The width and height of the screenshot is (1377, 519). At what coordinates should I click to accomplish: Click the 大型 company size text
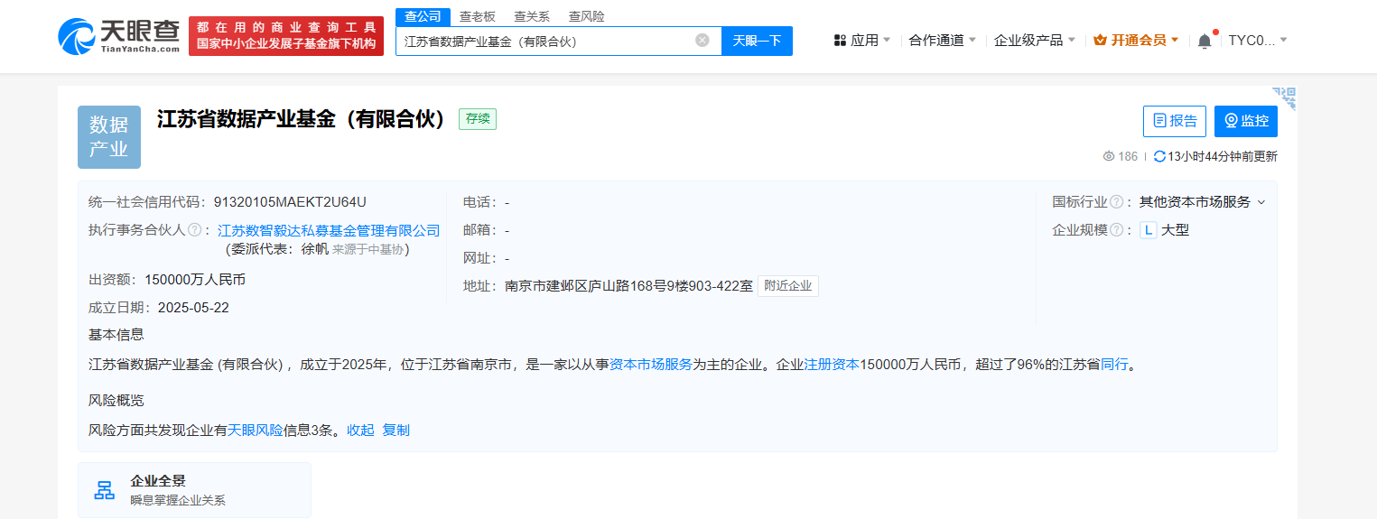click(x=1176, y=230)
